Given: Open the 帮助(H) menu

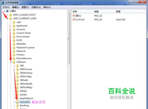Looking at the screenshot, I should [47, 7].
